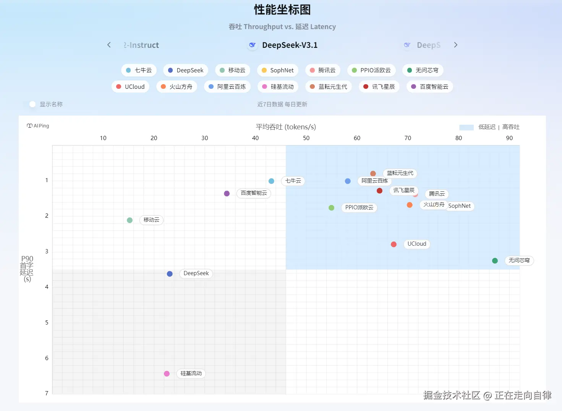The height and width of the screenshot is (411, 562).
Task: Click the UCloud chart label
Action: point(417,244)
